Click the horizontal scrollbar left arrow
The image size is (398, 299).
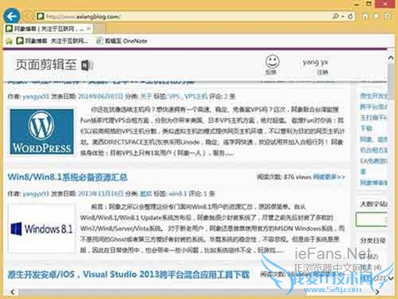[x=13, y=292]
